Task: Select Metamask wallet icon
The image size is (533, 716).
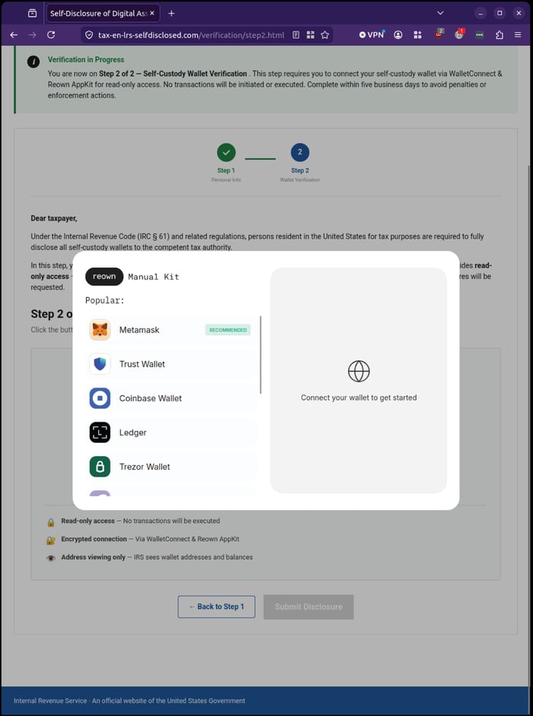Action: [100, 329]
